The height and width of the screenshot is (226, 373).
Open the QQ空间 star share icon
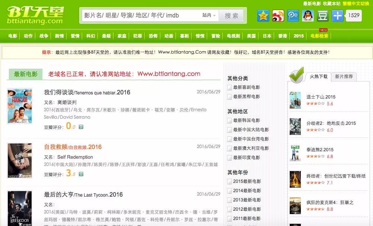pyautogui.click(x=263, y=16)
